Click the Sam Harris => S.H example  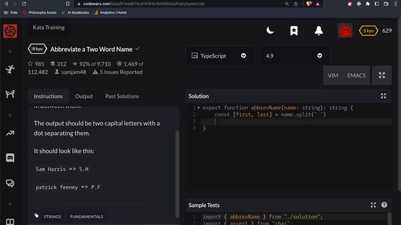click(x=62, y=169)
